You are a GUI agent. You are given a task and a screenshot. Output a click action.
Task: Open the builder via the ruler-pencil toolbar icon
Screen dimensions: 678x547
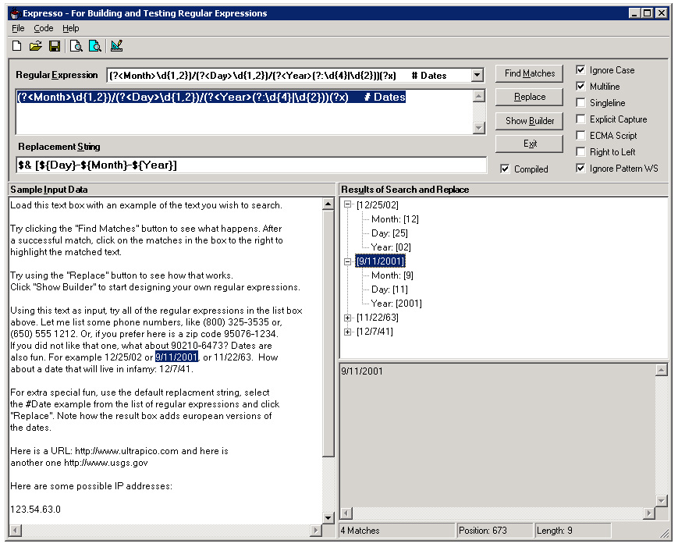[116, 46]
